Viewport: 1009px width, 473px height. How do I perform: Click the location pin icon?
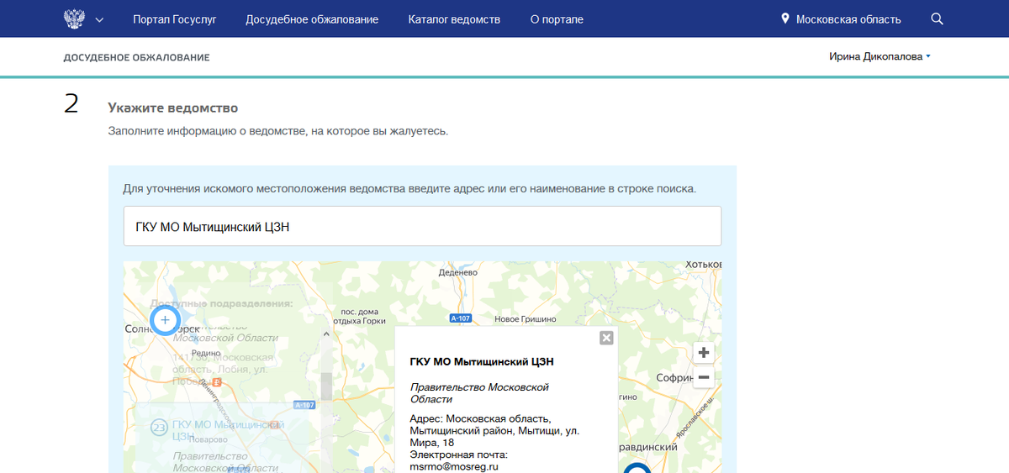coord(785,18)
